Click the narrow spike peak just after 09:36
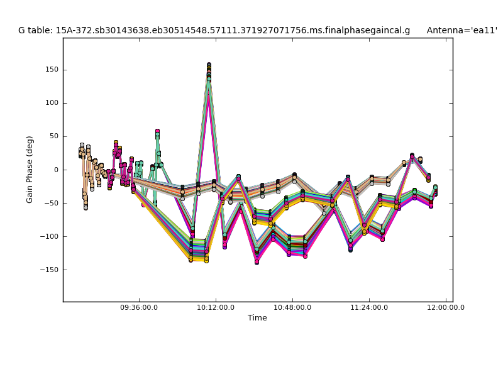Screen dimensions: 503x377 tap(157, 132)
